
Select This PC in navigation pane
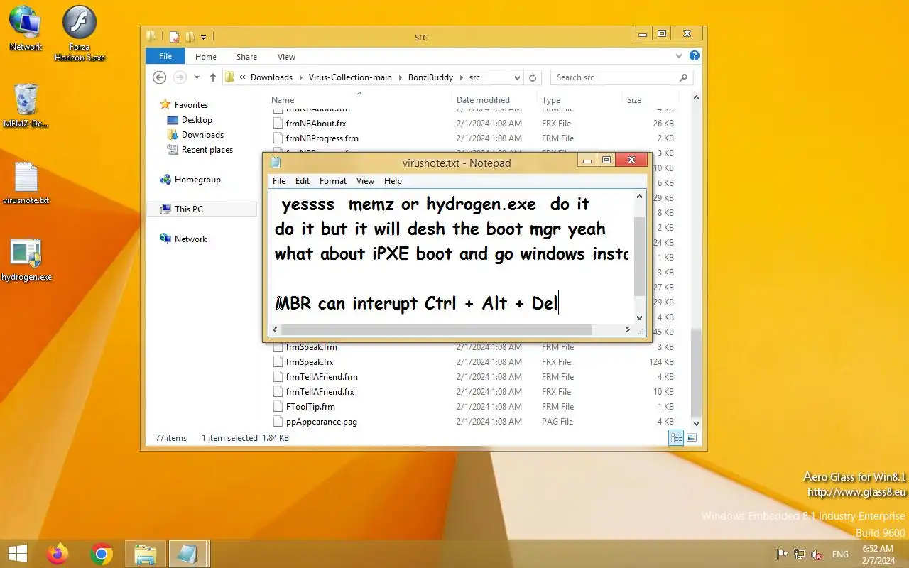click(202, 209)
